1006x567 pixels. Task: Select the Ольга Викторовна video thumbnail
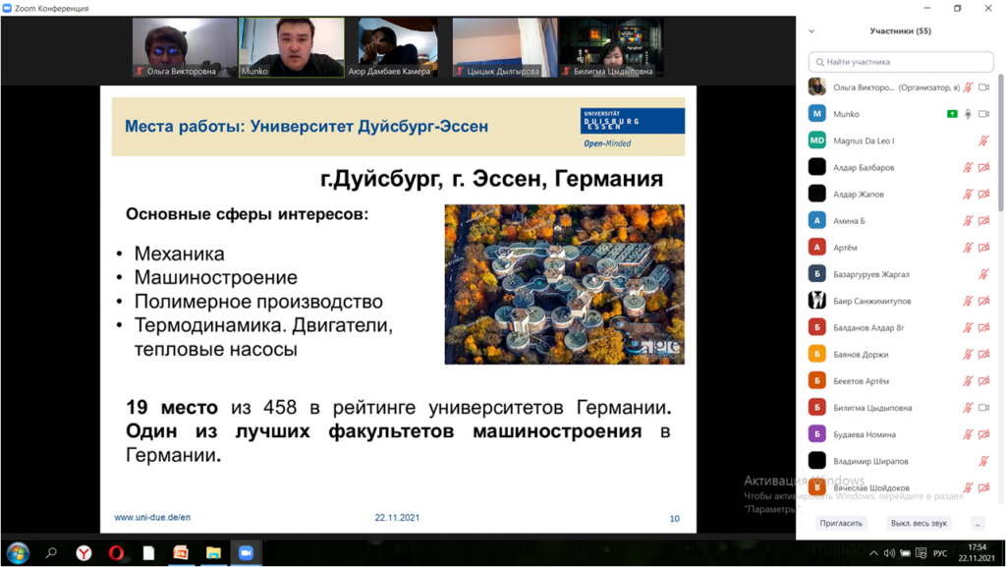pyautogui.click(x=185, y=47)
